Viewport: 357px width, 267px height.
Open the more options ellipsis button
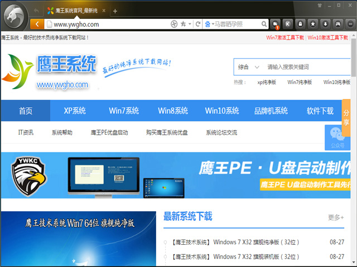pos(350,24)
